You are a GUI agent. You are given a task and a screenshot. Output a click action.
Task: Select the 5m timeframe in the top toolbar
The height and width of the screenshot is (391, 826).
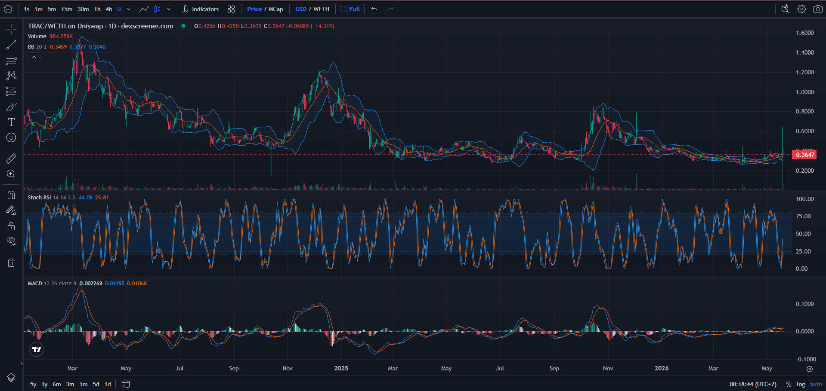click(x=52, y=9)
